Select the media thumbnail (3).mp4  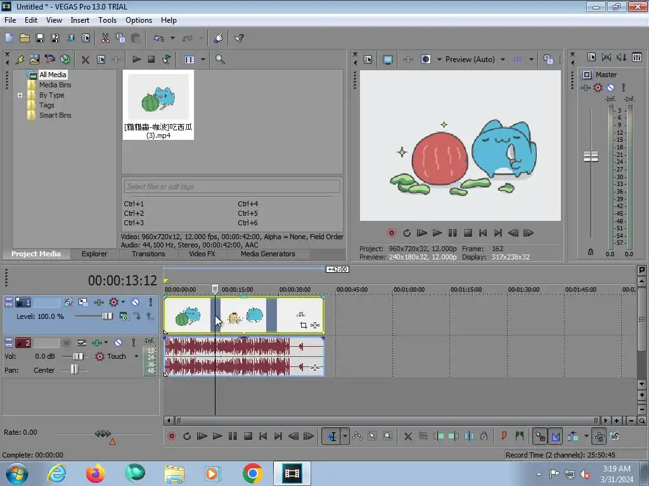(x=158, y=105)
